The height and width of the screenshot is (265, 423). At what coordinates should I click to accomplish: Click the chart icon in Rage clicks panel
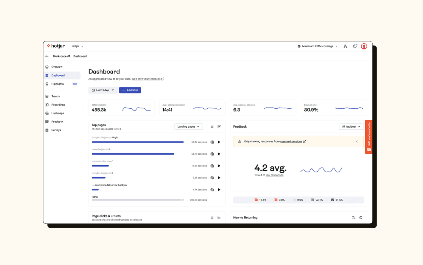(219, 217)
